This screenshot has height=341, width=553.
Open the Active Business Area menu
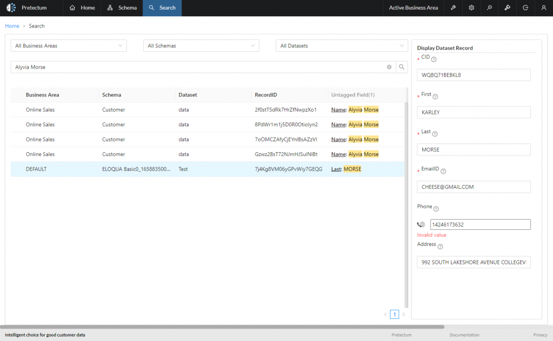(413, 8)
